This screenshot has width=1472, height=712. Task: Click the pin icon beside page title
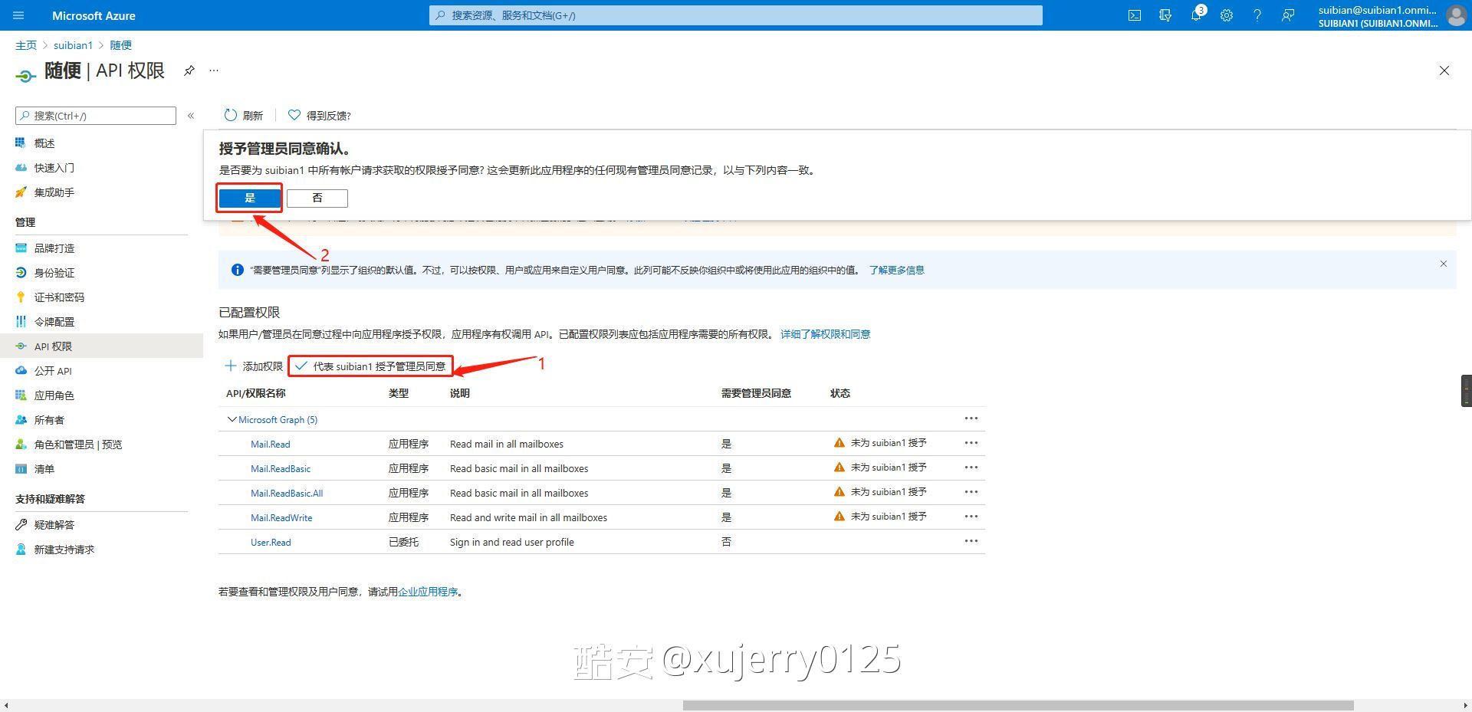(x=189, y=71)
